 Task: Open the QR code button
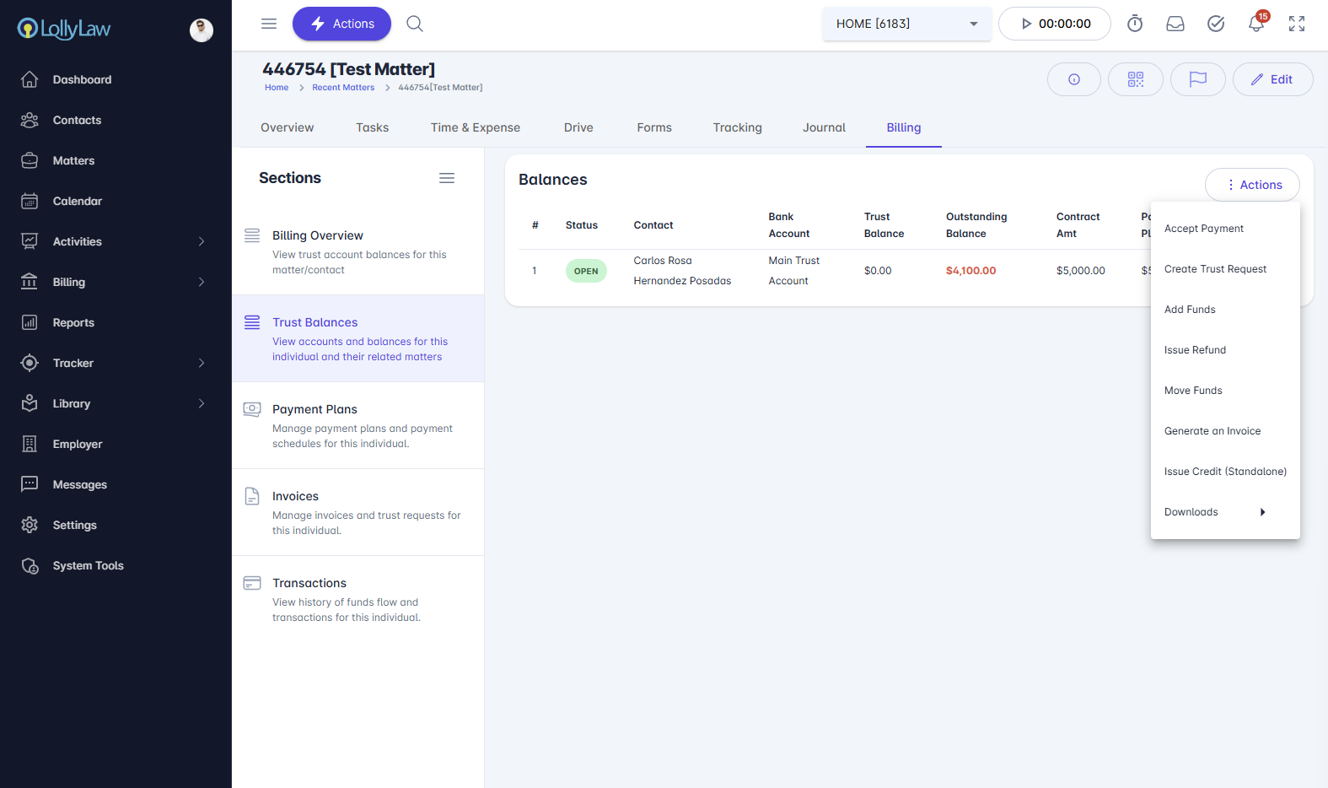click(1136, 79)
